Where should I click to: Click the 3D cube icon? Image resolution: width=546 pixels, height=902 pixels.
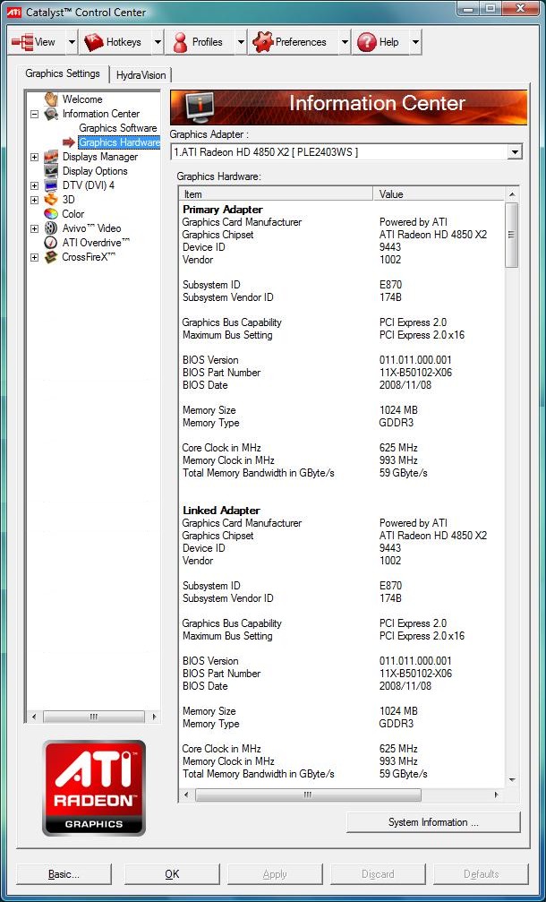tap(51, 200)
